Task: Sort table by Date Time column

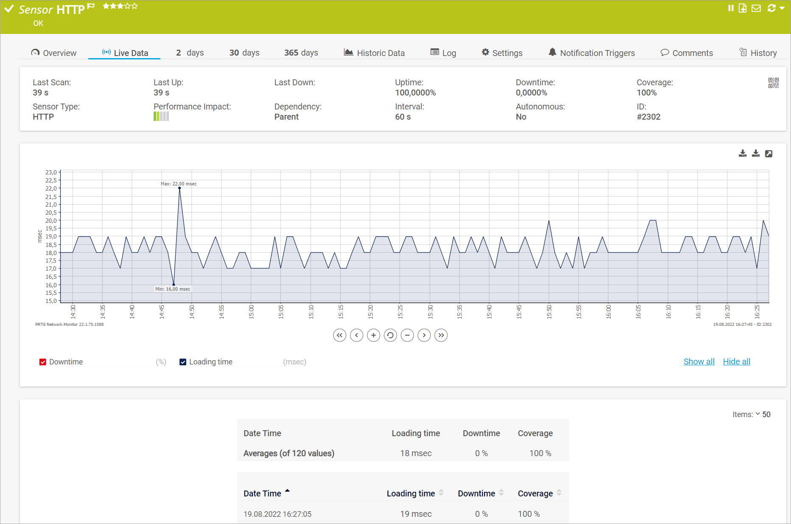Action: click(266, 493)
